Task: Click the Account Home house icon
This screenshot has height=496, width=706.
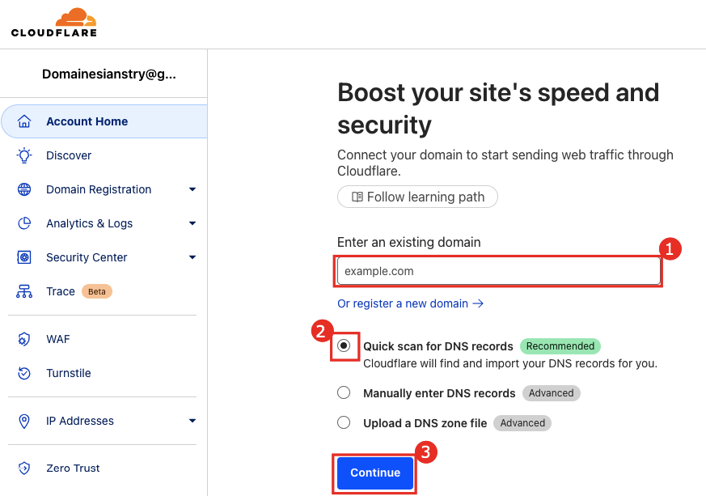Action: (24, 121)
